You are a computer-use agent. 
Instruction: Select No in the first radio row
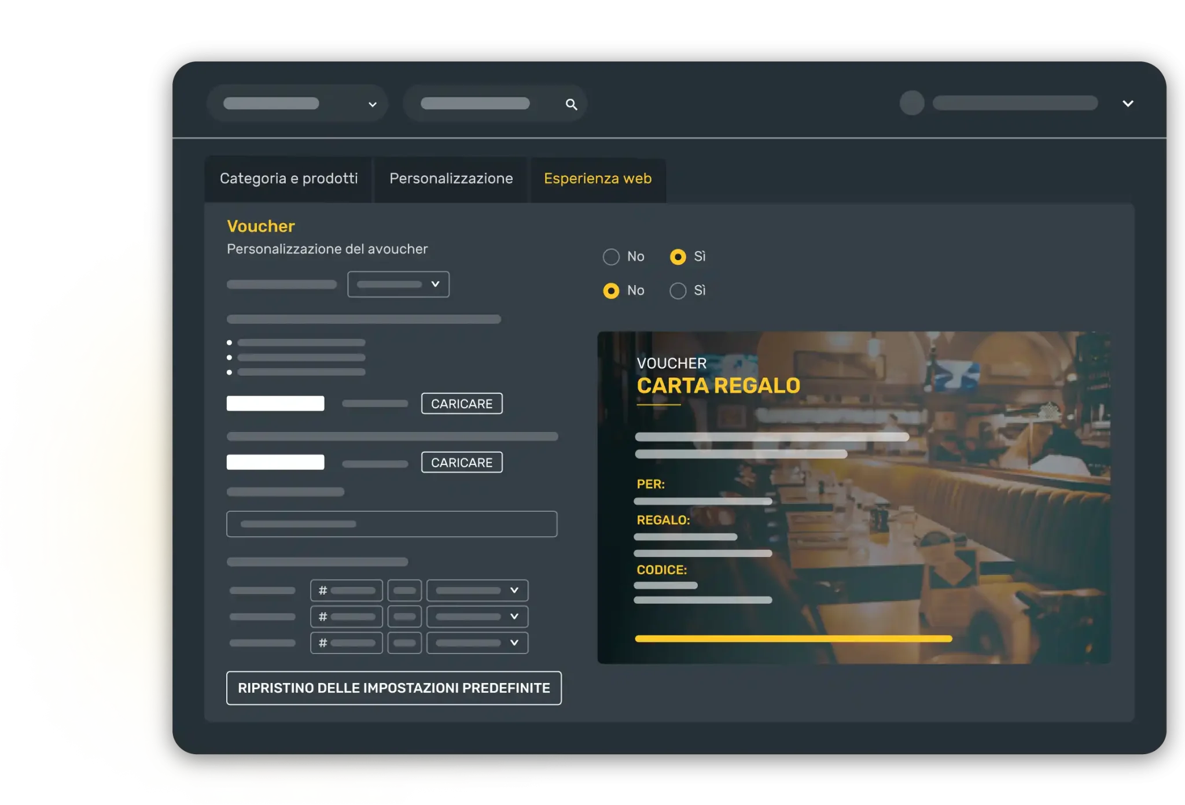(x=611, y=257)
